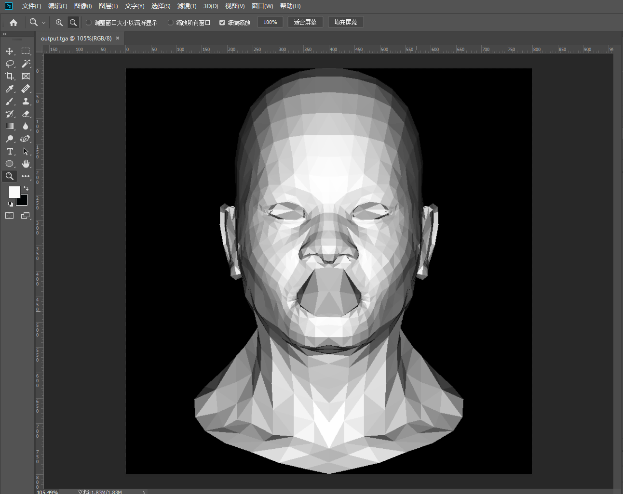The width and height of the screenshot is (623, 494).
Task: Open the 帮助(H) menu
Action: coord(290,6)
